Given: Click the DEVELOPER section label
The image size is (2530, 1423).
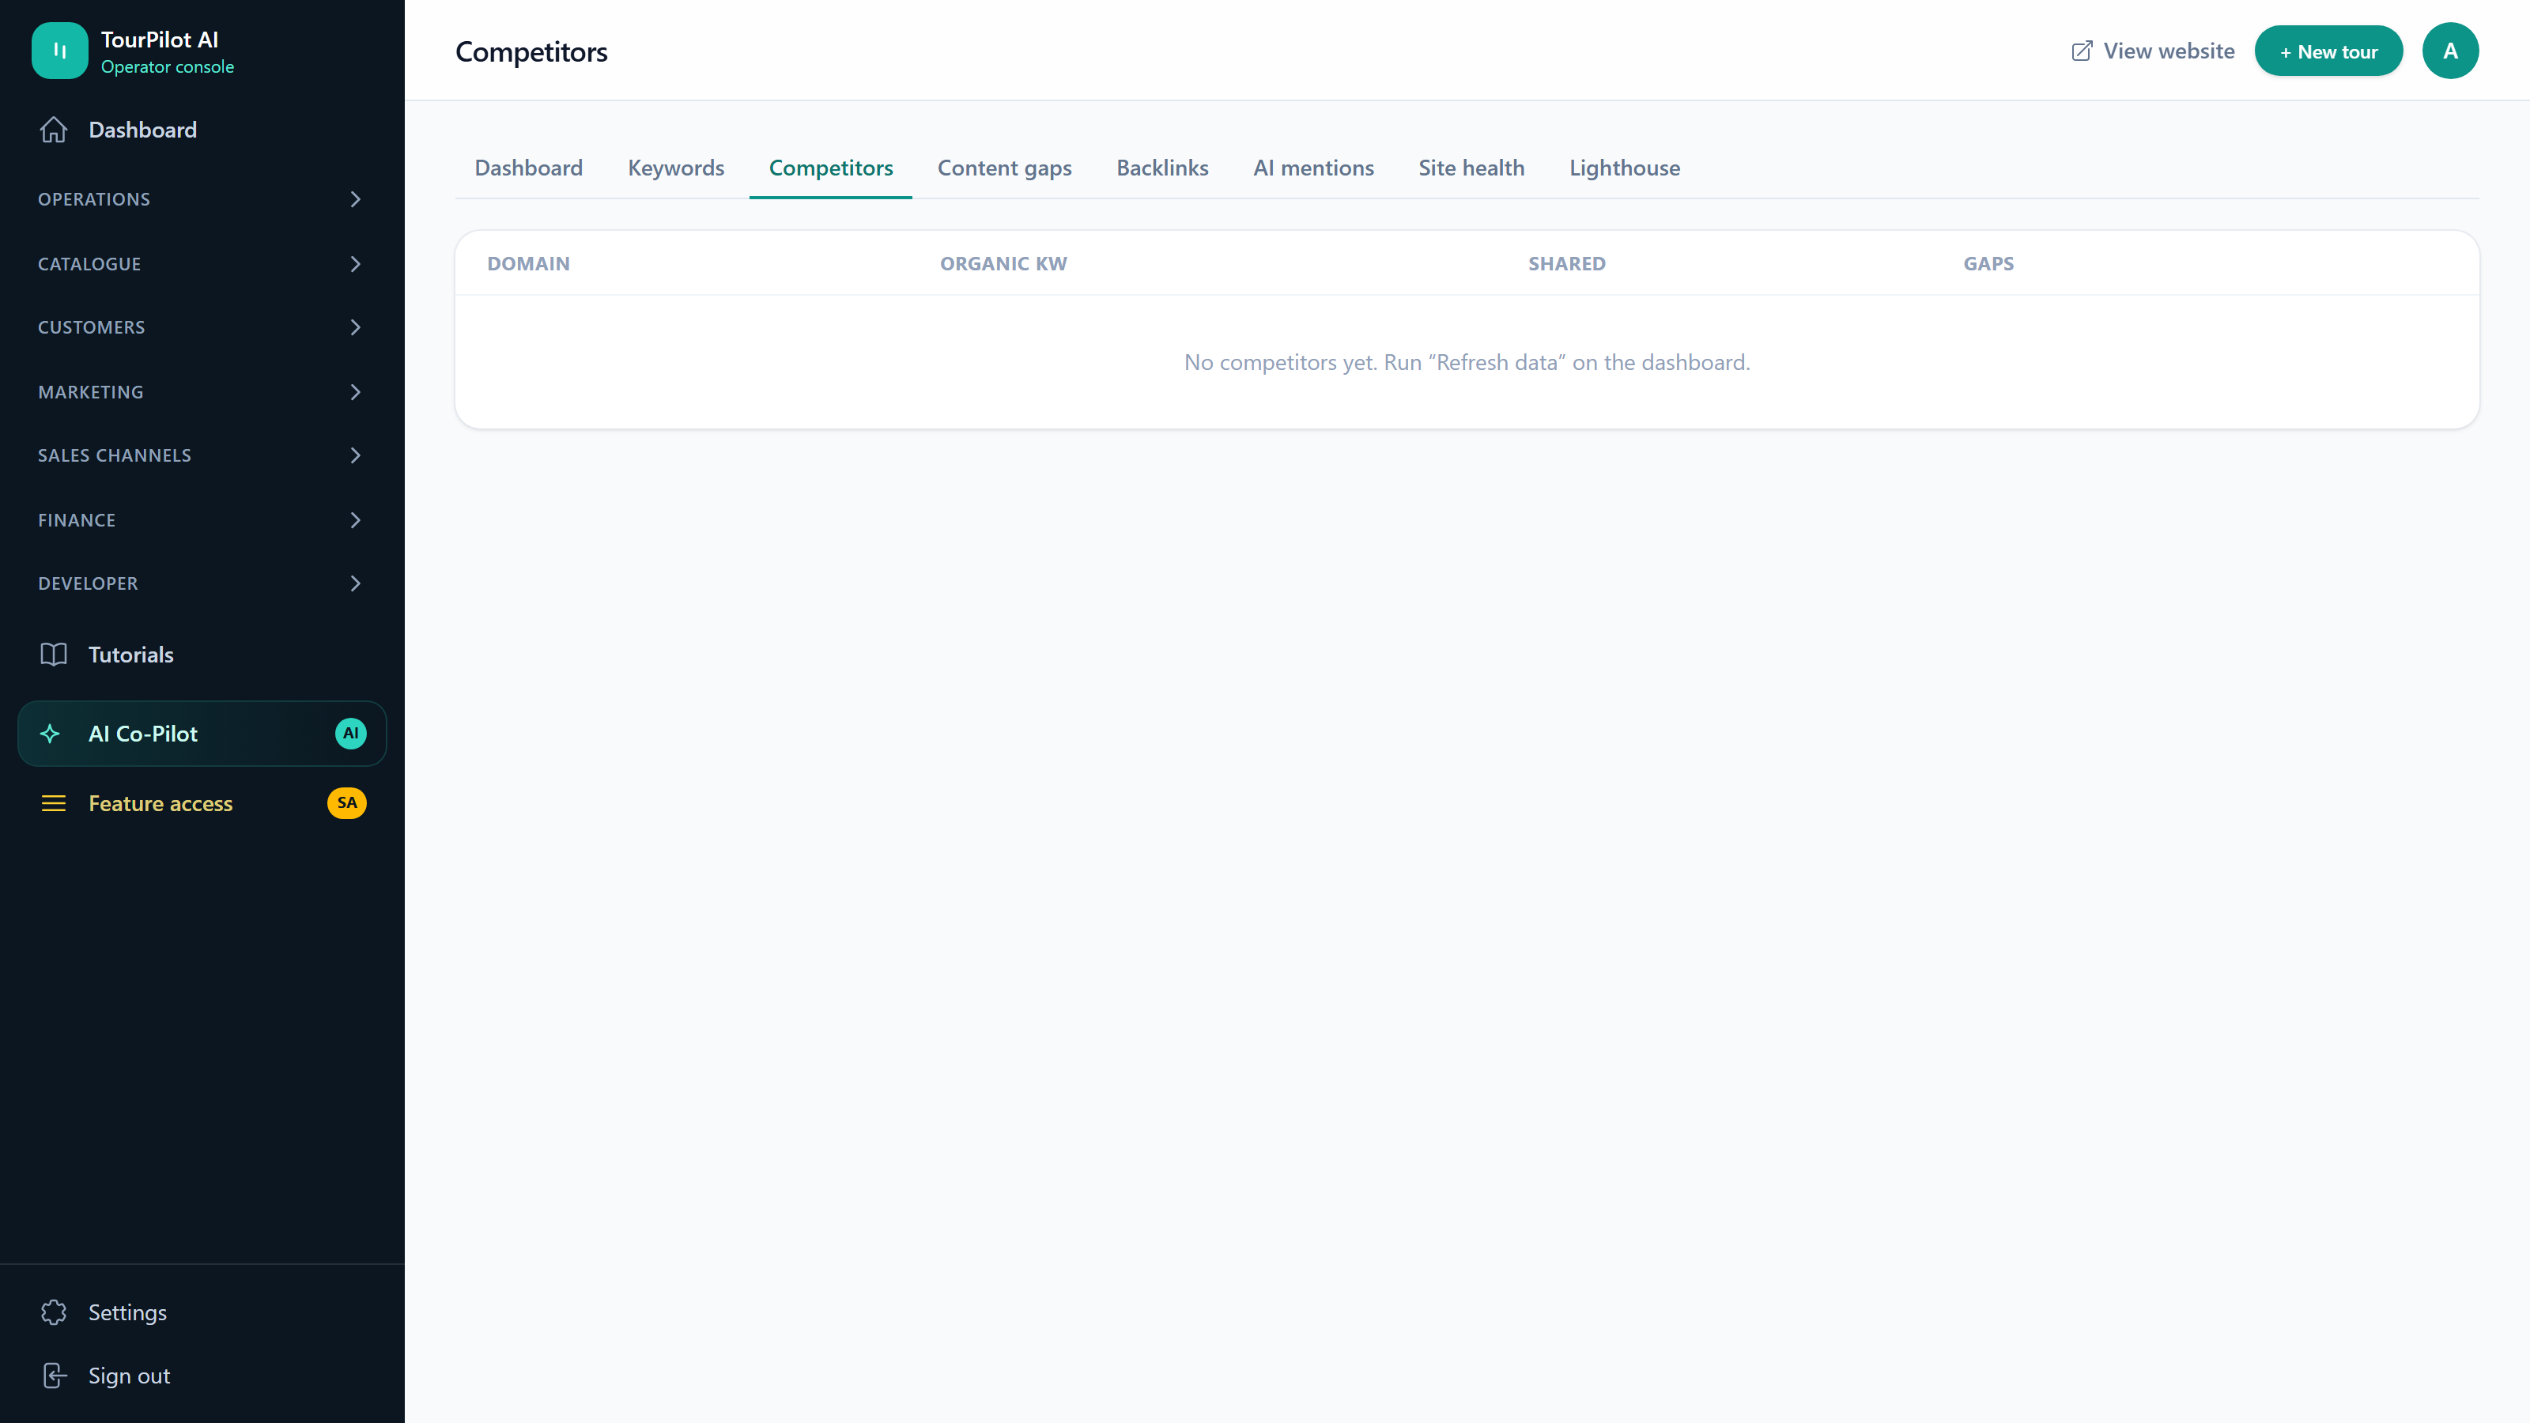Looking at the screenshot, I should (89, 583).
